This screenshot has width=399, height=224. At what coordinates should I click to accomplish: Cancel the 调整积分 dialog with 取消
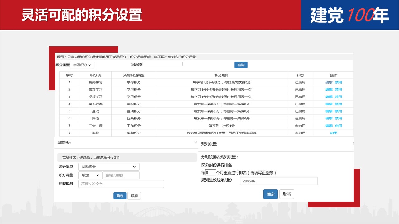pos(134,196)
